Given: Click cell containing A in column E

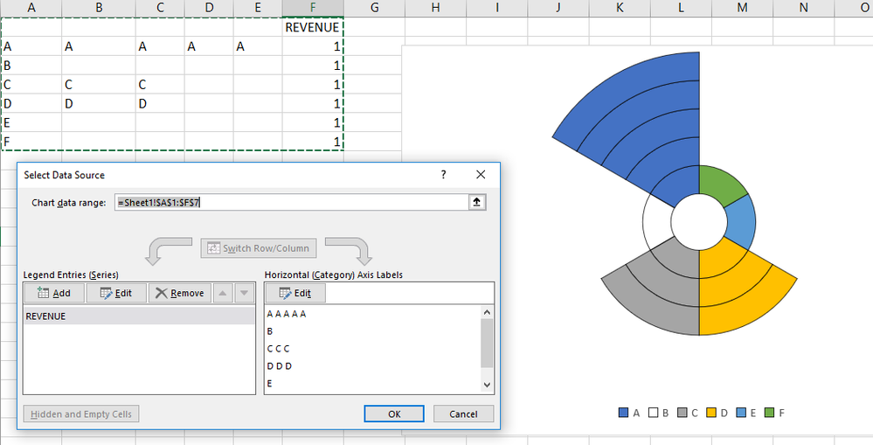Looking at the screenshot, I should point(258,47).
